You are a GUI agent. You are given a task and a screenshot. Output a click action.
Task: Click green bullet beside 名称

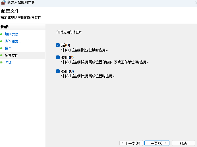coord(1,62)
